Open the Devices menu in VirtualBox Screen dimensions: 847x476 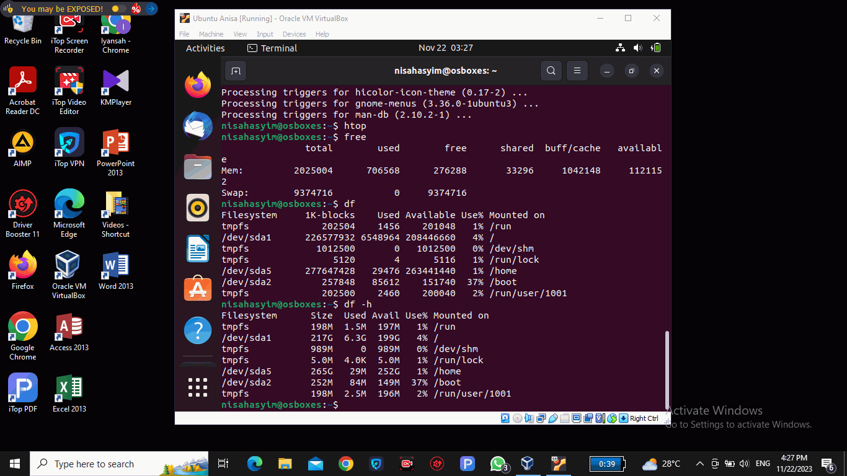295,34
